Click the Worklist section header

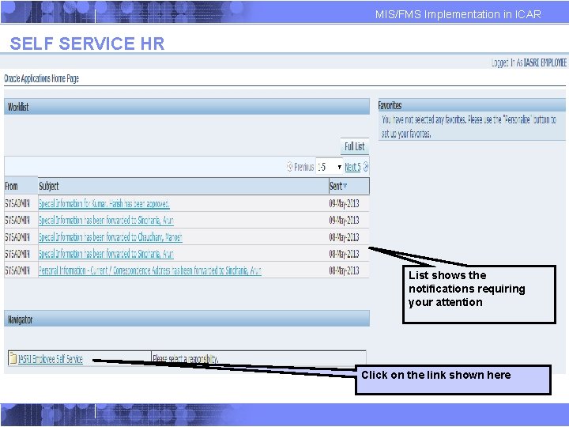click(187, 107)
